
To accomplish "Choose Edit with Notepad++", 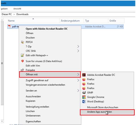I will [37, 55].
